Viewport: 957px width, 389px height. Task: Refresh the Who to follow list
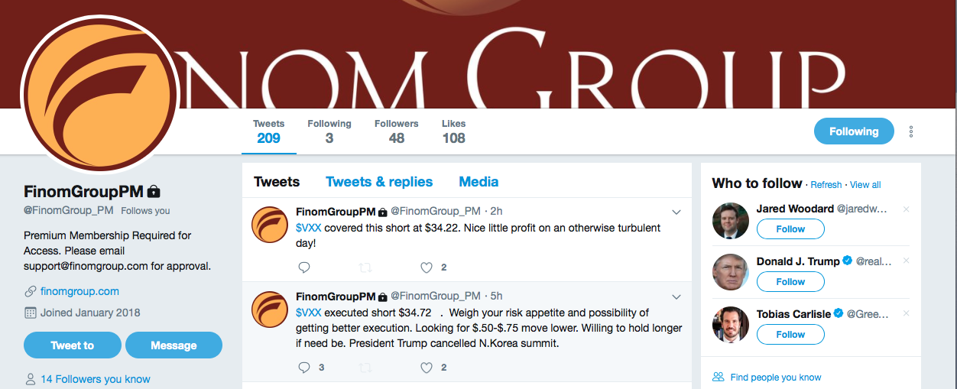click(826, 185)
